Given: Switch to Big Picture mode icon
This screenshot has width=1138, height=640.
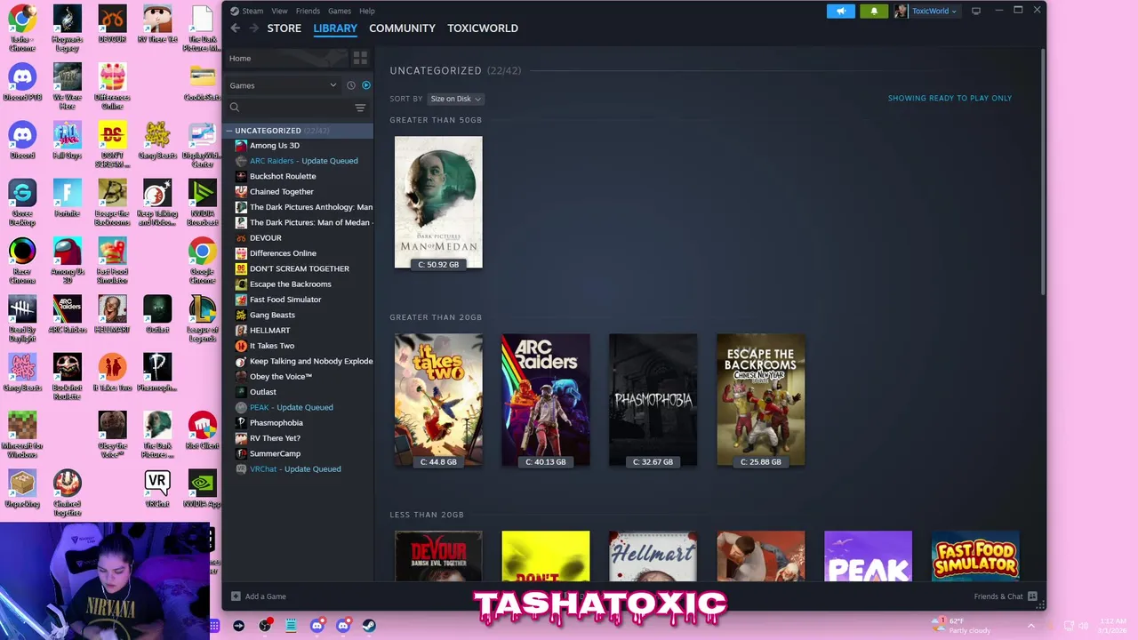Looking at the screenshot, I should [976, 11].
